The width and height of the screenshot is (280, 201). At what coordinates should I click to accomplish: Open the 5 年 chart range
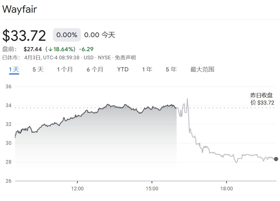tap(171, 69)
